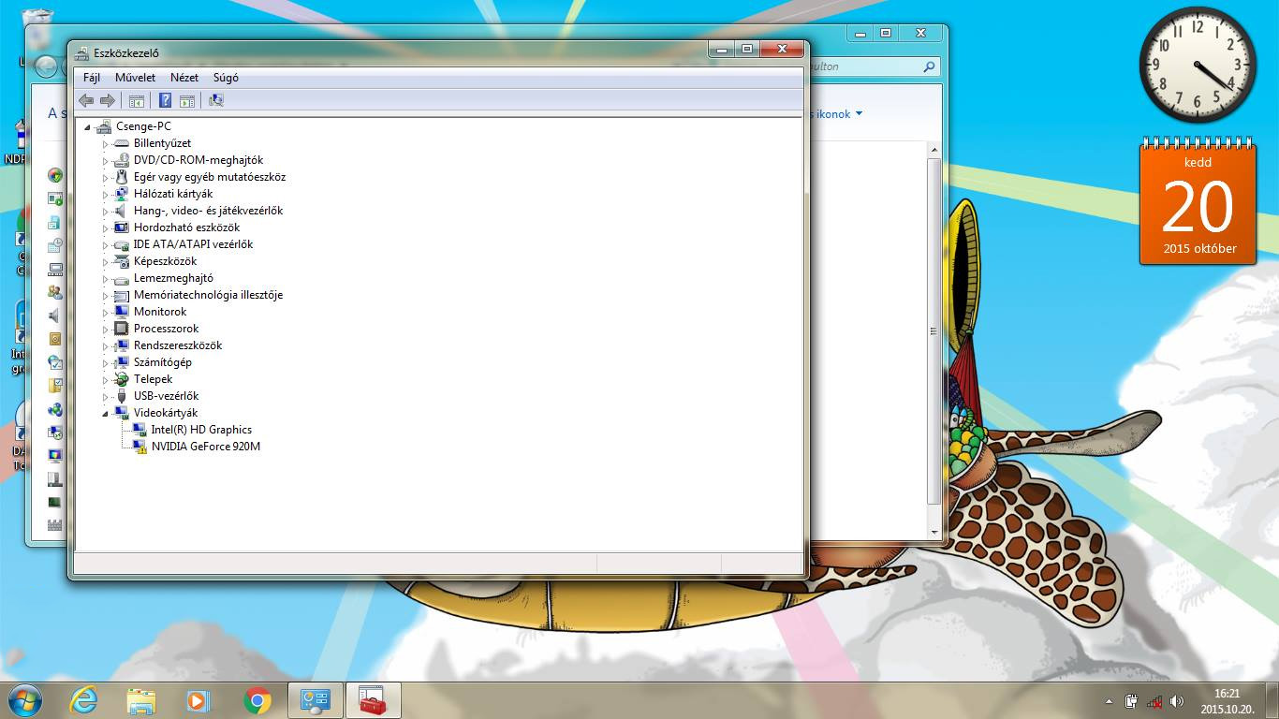Open the Fájl menu
Image resolution: width=1279 pixels, height=719 pixels.
coord(91,78)
